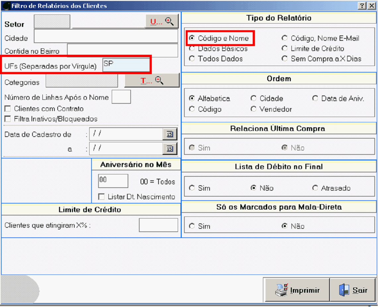Order report by Cidade

pos(254,98)
